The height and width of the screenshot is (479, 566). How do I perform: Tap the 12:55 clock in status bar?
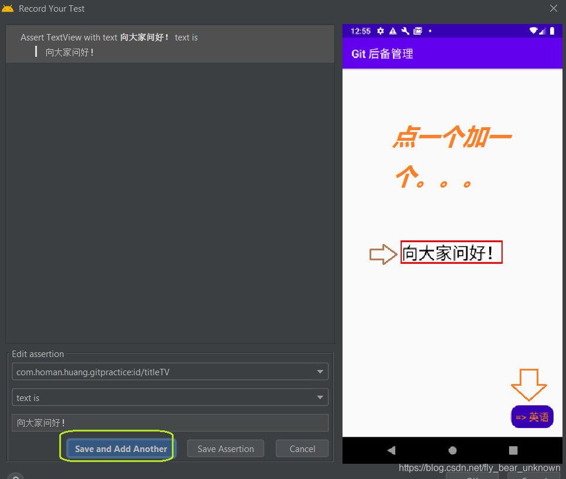[x=361, y=31]
